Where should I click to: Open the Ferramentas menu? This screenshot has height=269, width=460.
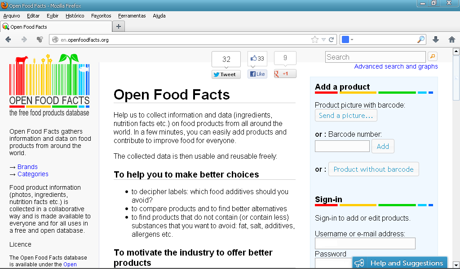coord(132,16)
